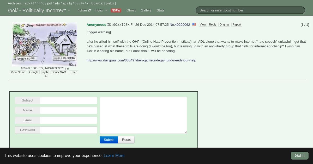Search the image on Google
This screenshot has width=313, height=164.
tap(34, 72)
